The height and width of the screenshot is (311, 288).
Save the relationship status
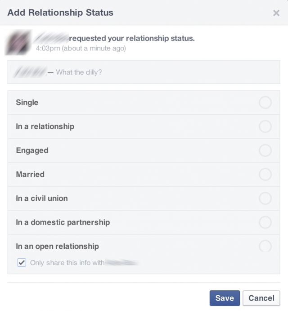point(225,298)
